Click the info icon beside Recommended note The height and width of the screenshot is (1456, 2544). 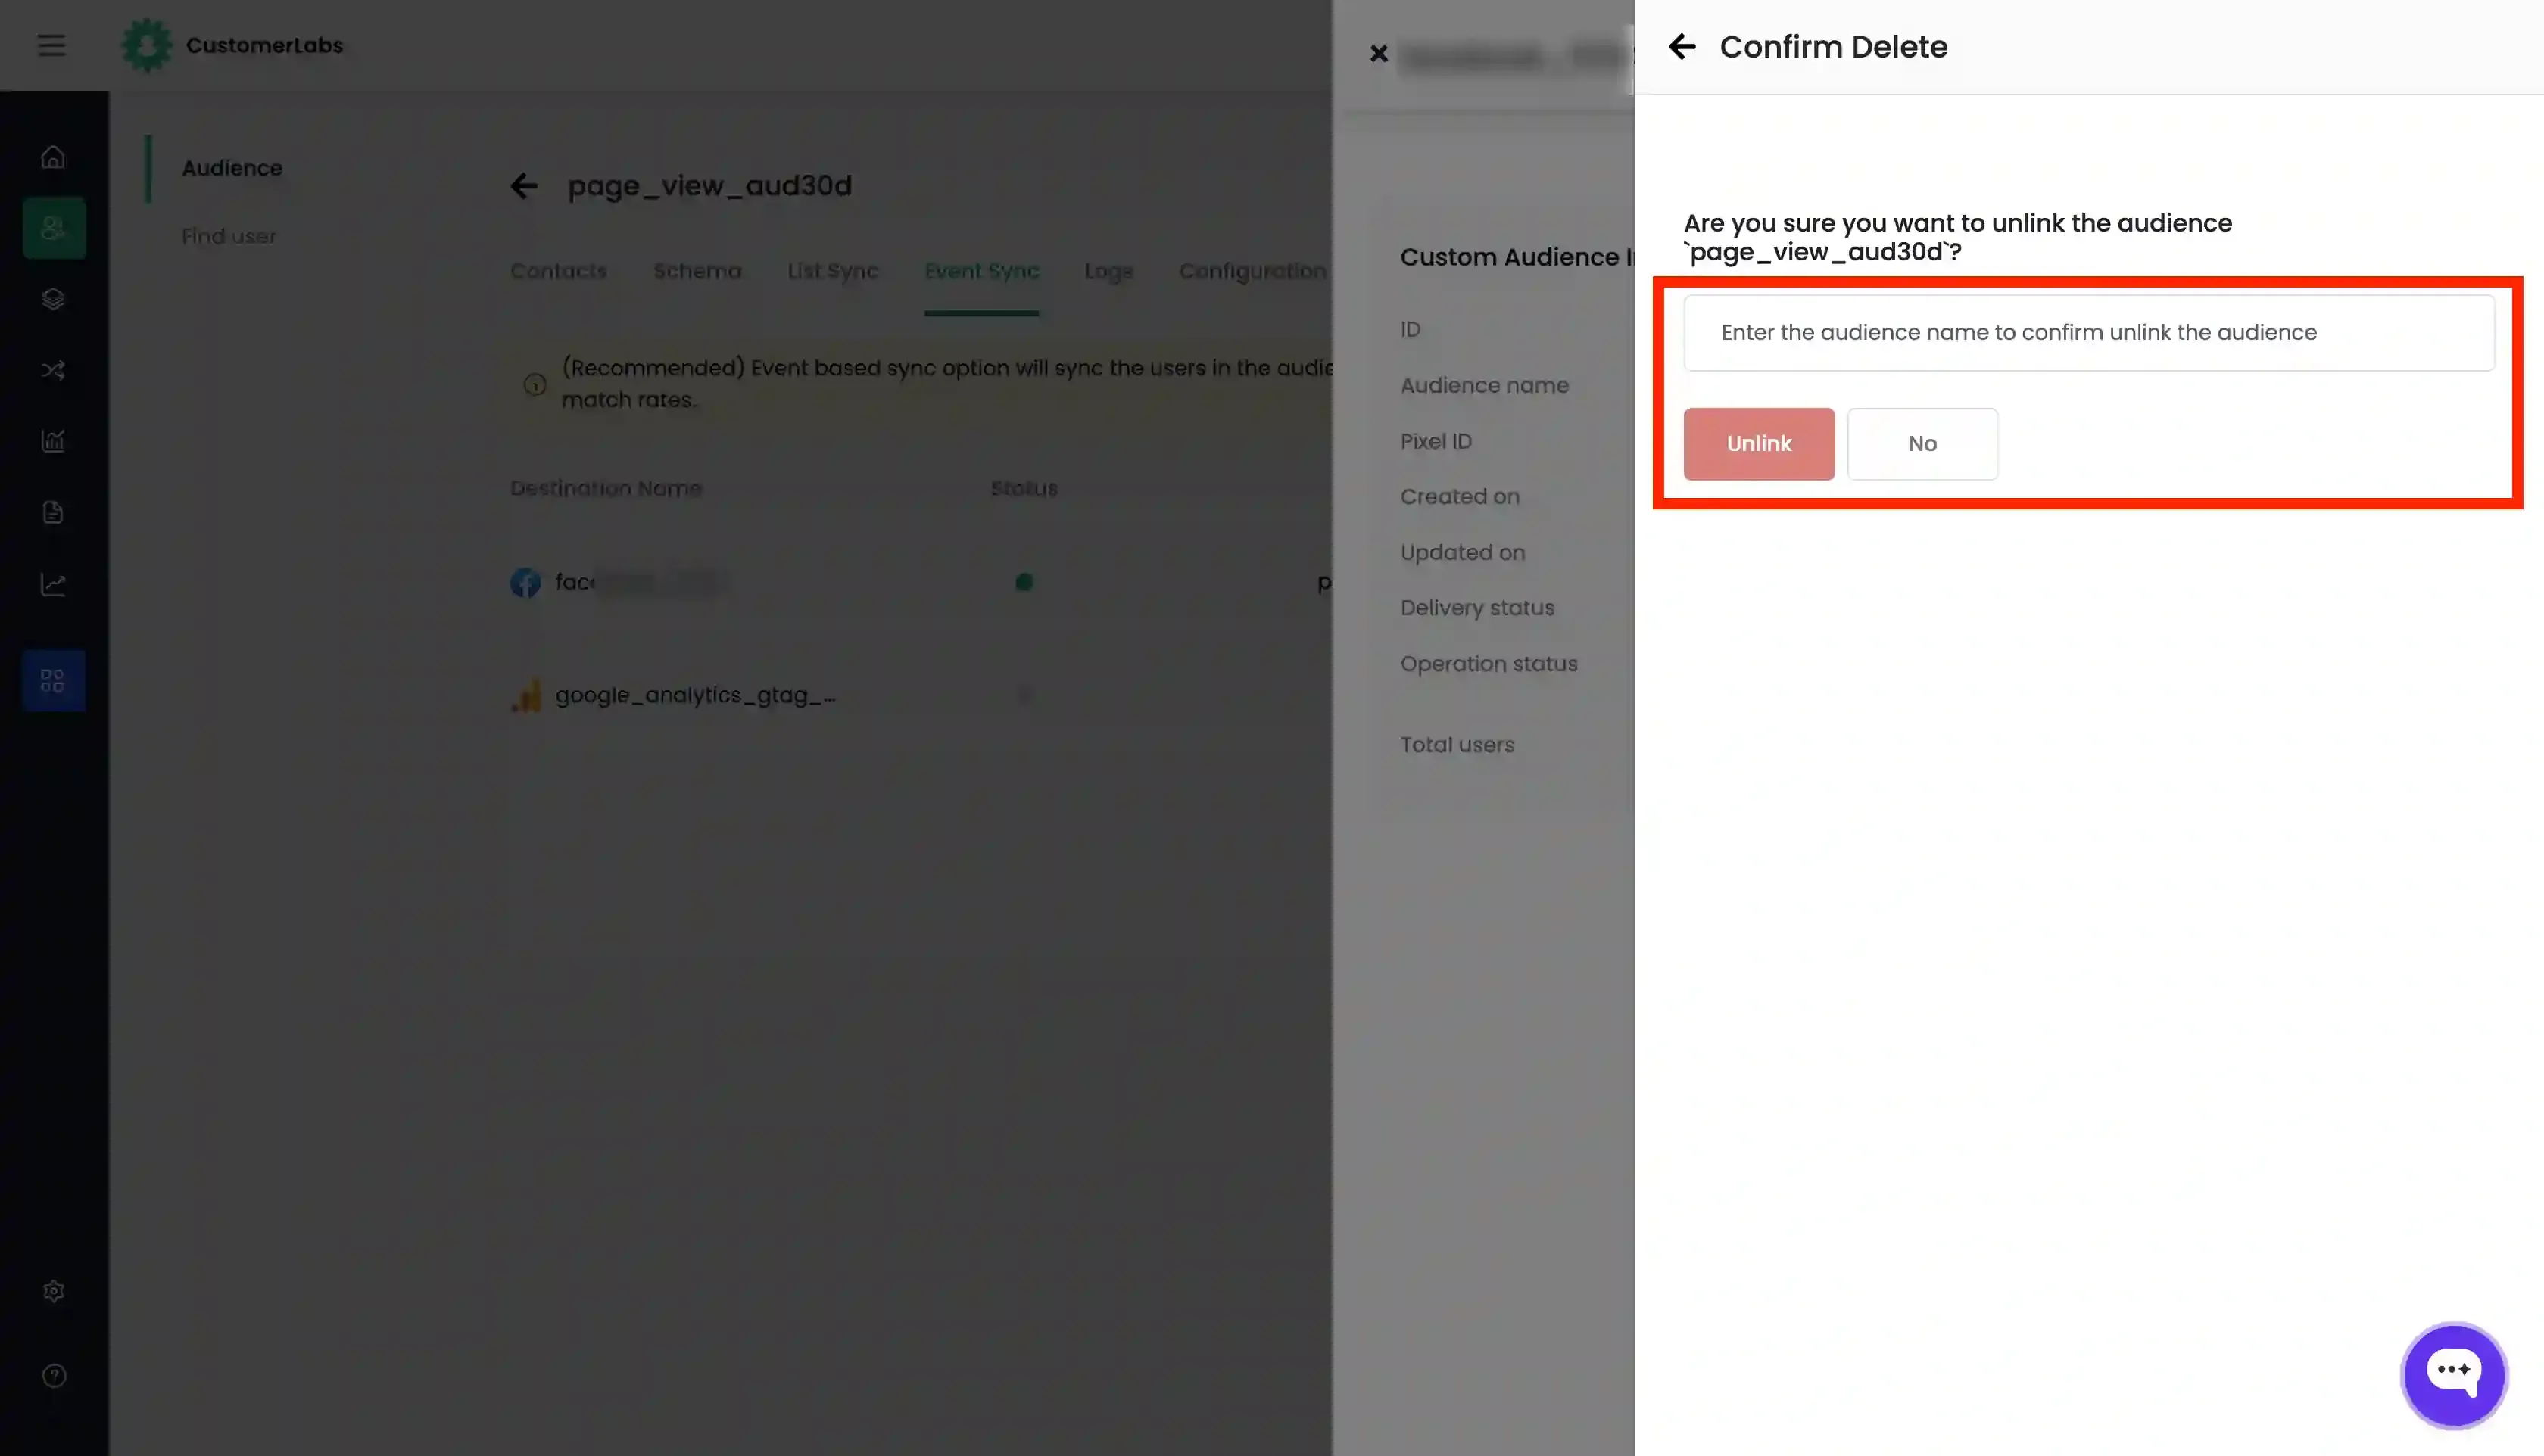(x=535, y=384)
